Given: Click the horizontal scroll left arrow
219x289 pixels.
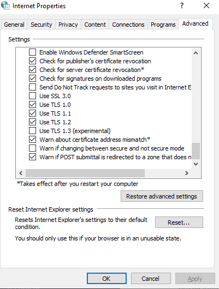Looking at the screenshot, I should [21, 173].
